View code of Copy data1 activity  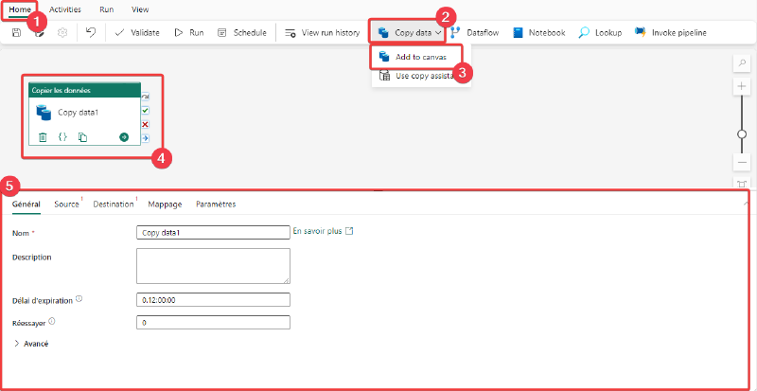(x=62, y=137)
